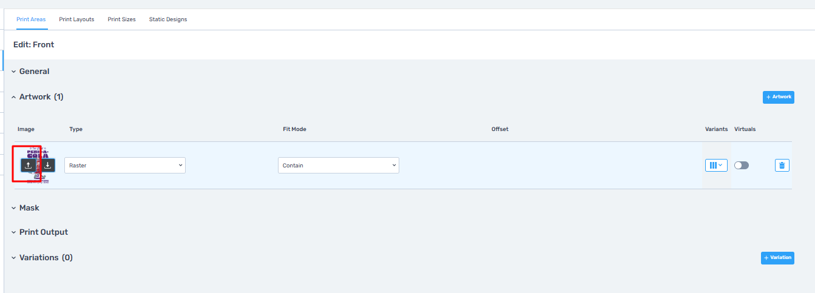Click the + Artwork button
815x293 pixels.
[778, 97]
